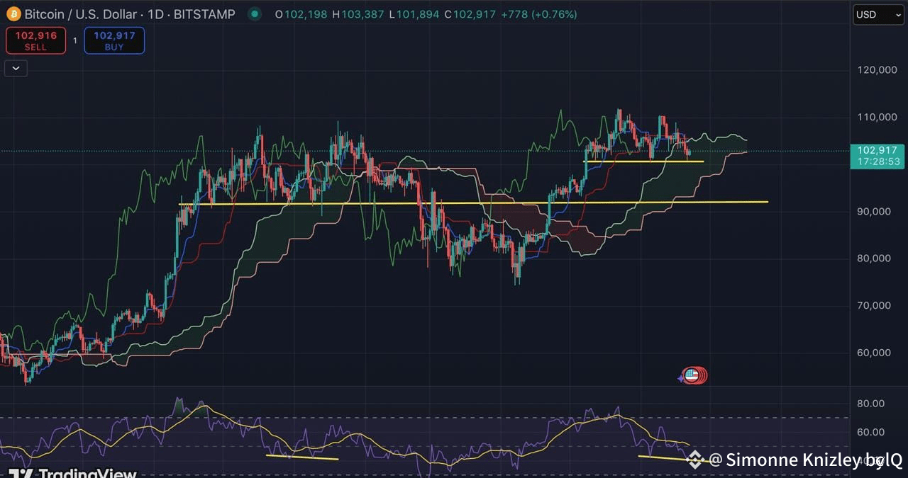Click the RSI 80.00 scale label
Viewport: 908px width, 478px height.
tap(871, 403)
